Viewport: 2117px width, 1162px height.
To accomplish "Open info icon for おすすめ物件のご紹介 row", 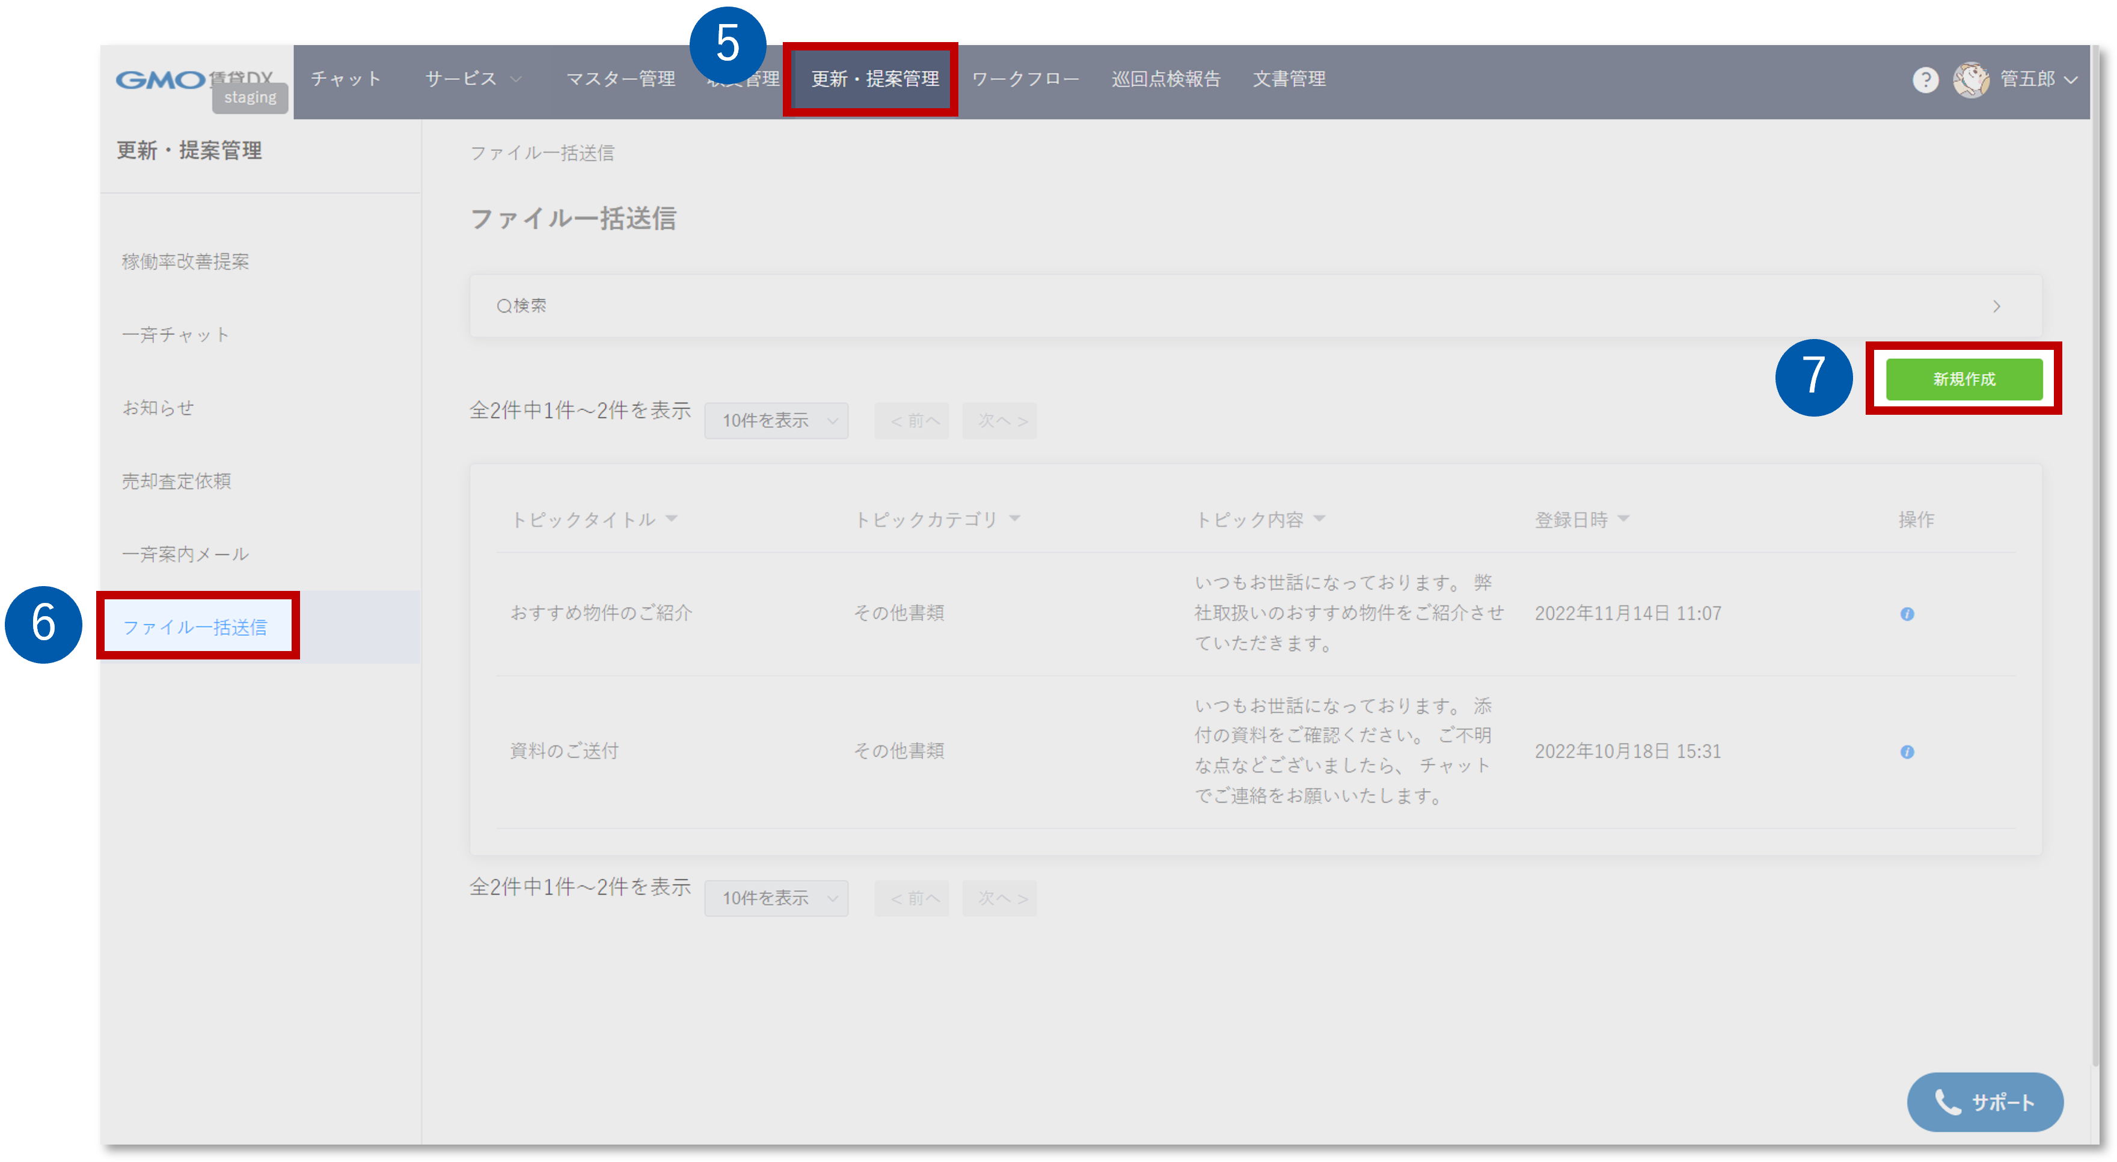I will click(1907, 614).
